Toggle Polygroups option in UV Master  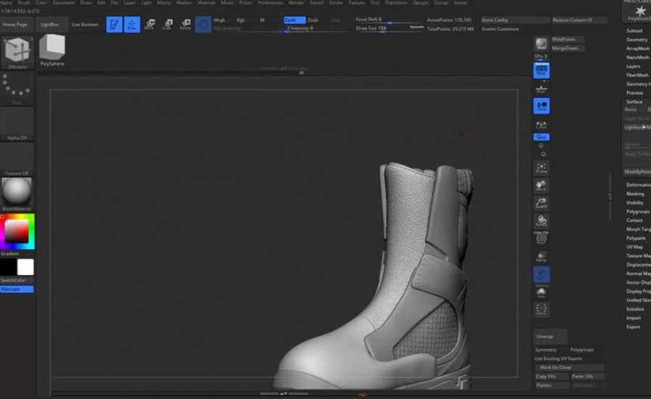[581, 350]
